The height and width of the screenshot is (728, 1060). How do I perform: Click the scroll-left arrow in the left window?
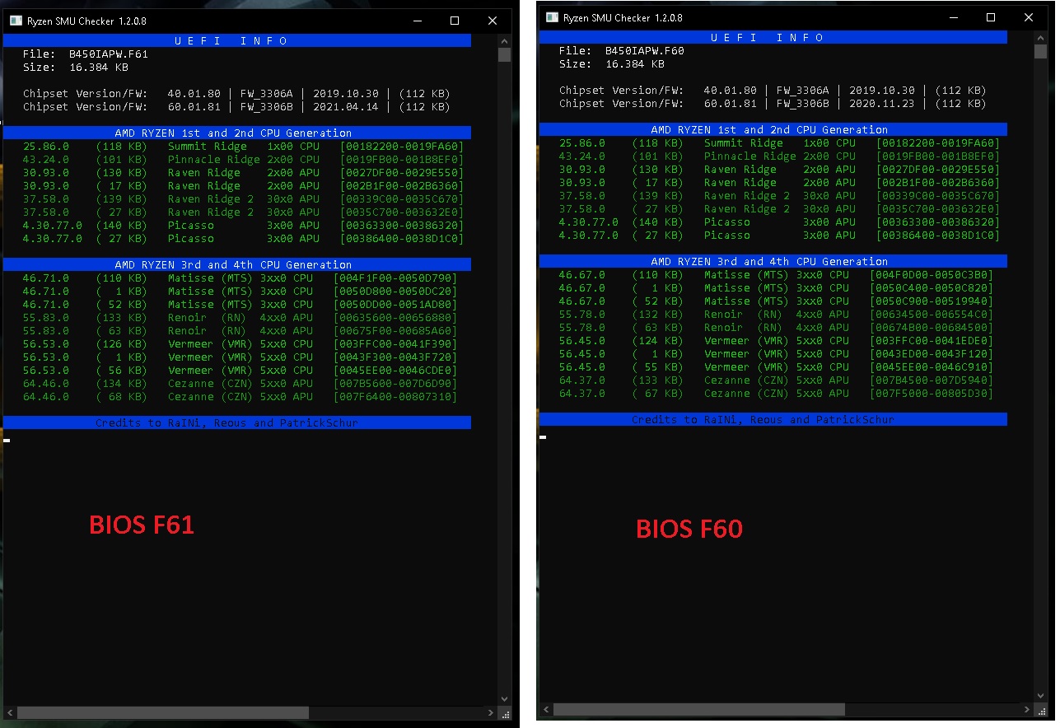pyautogui.click(x=9, y=712)
